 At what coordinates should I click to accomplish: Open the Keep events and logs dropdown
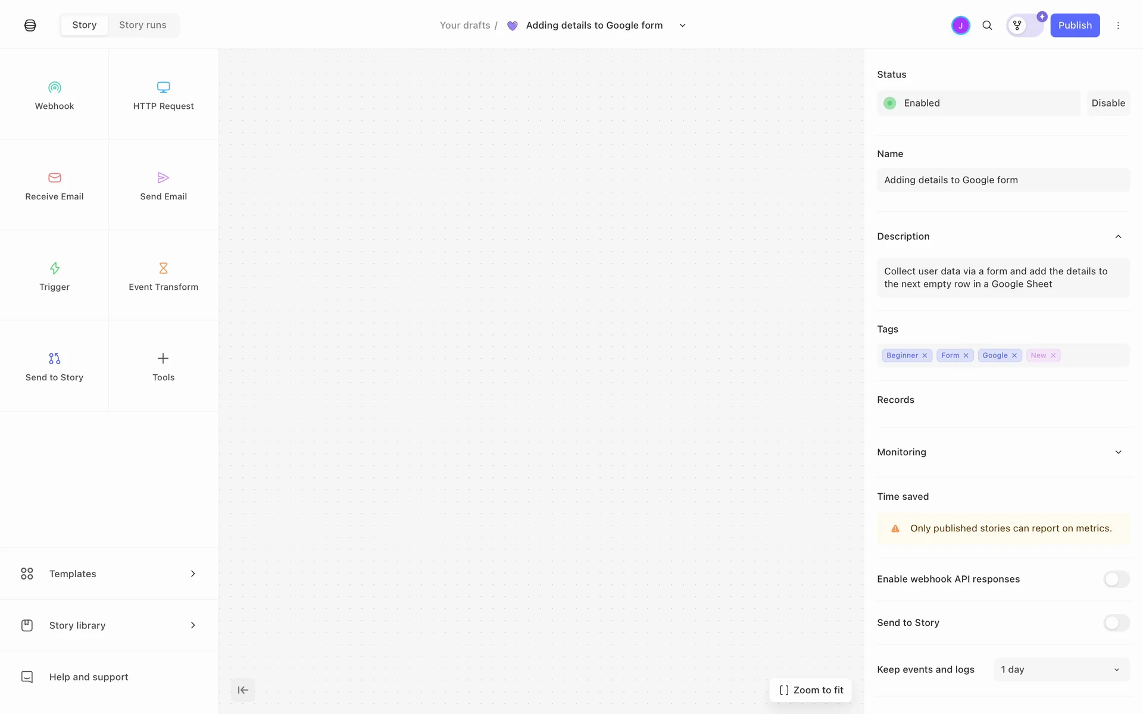coord(1061,670)
